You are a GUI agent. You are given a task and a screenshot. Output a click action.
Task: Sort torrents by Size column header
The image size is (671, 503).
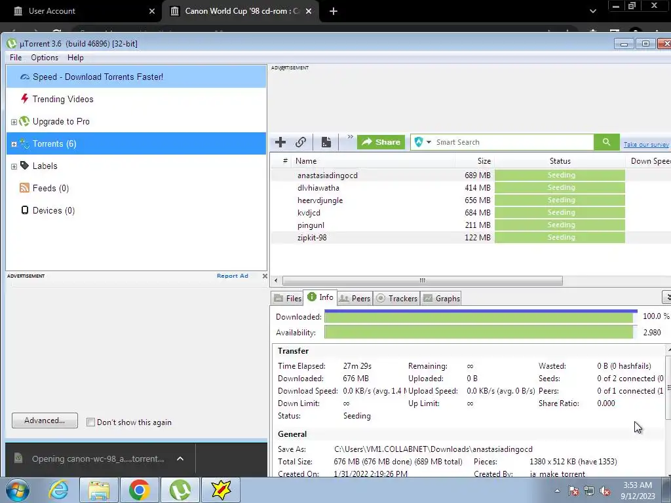(474, 161)
